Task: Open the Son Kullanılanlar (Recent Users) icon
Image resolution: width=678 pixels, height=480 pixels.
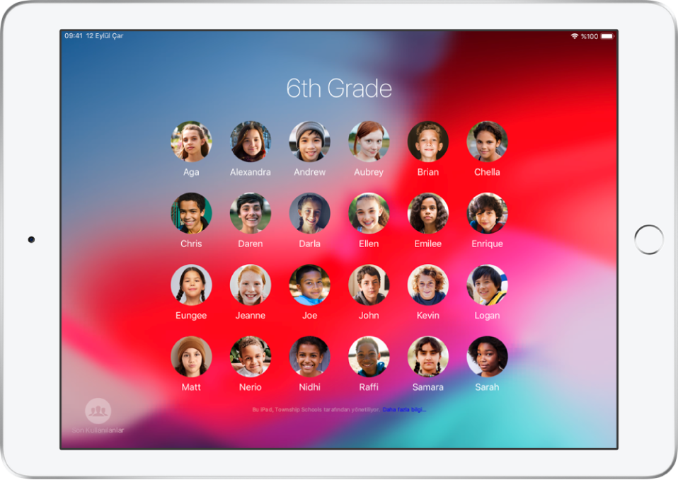Action: [x=98, y=411]
